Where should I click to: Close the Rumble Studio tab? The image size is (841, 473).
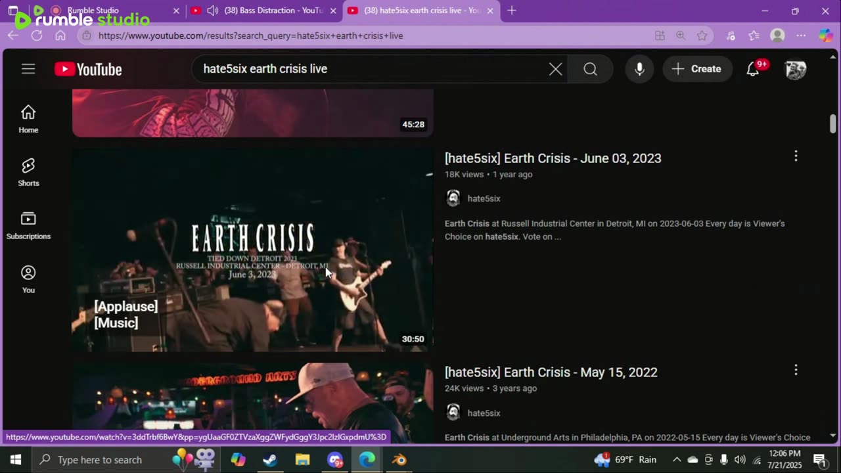click(x=176, y=11)
